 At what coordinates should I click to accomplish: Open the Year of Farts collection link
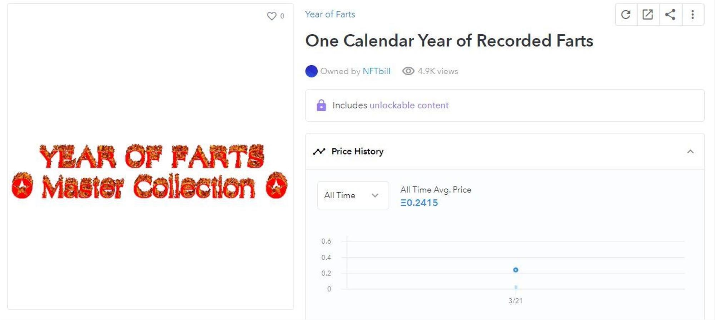[x=330, y=14]
